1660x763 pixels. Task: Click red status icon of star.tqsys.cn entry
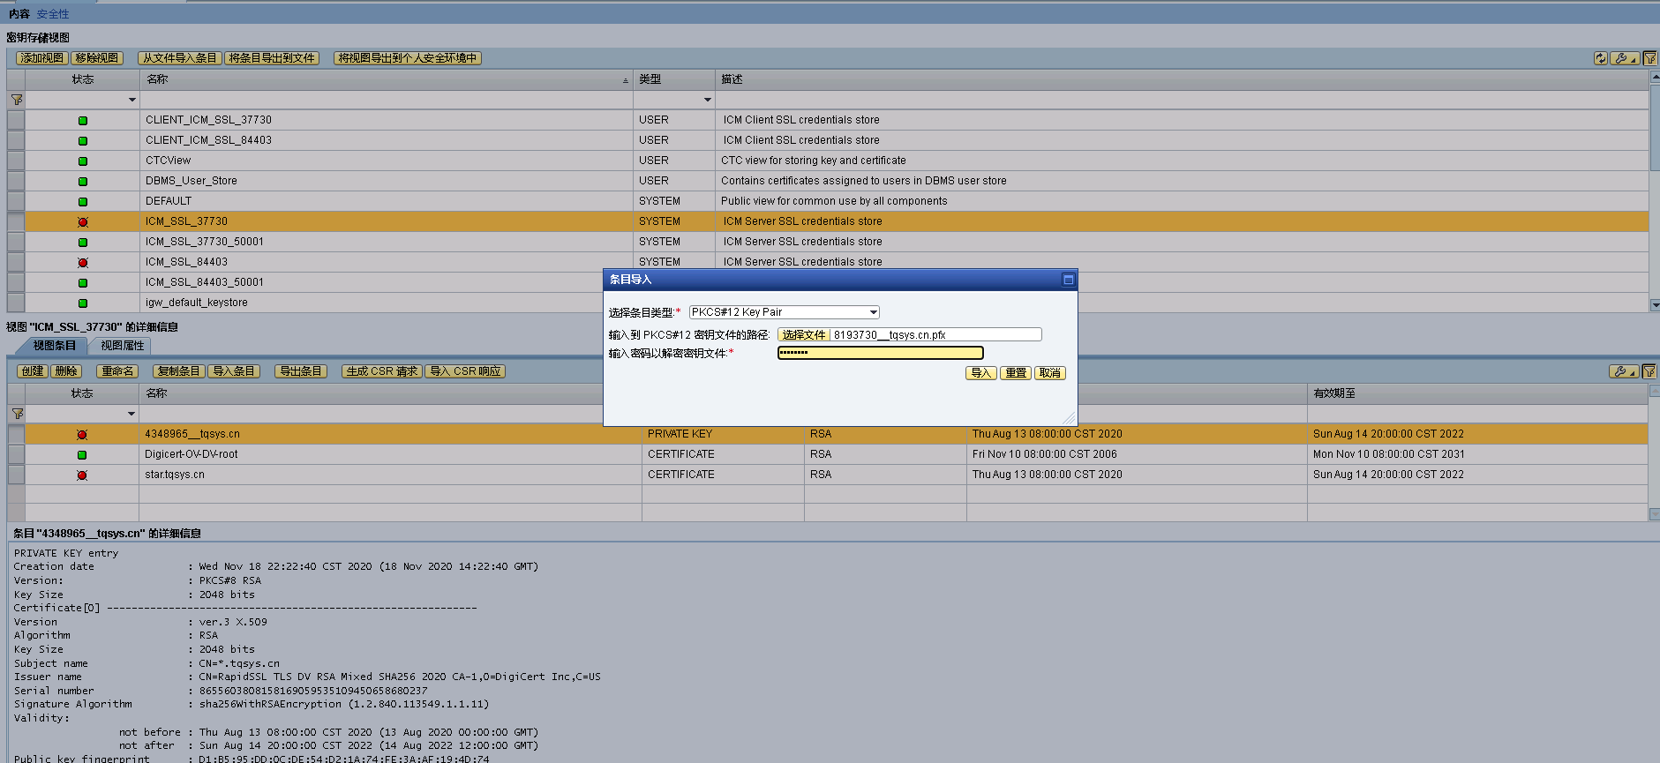point(82,475)
